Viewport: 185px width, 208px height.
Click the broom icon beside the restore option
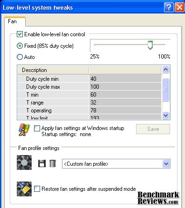(24, 189)
